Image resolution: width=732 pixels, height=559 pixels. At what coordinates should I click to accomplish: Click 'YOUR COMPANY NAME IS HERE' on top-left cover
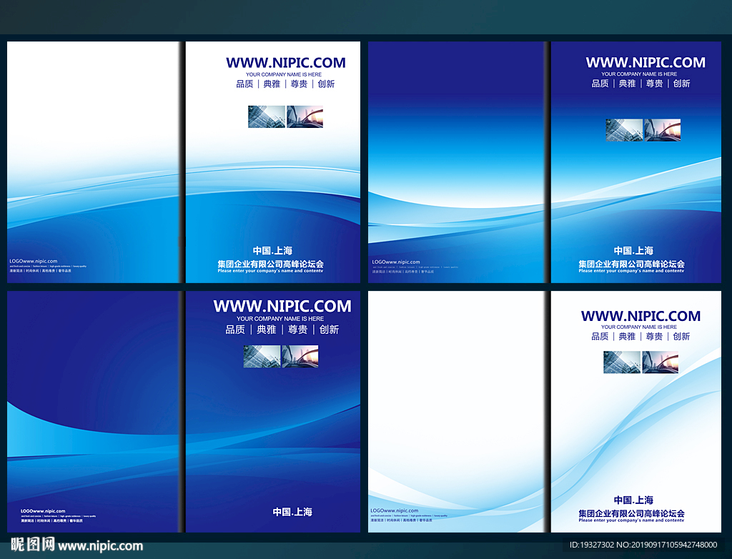click(284, 74)
